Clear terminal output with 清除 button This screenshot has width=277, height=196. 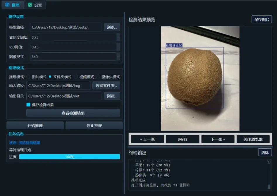click(x=264, y=152)
